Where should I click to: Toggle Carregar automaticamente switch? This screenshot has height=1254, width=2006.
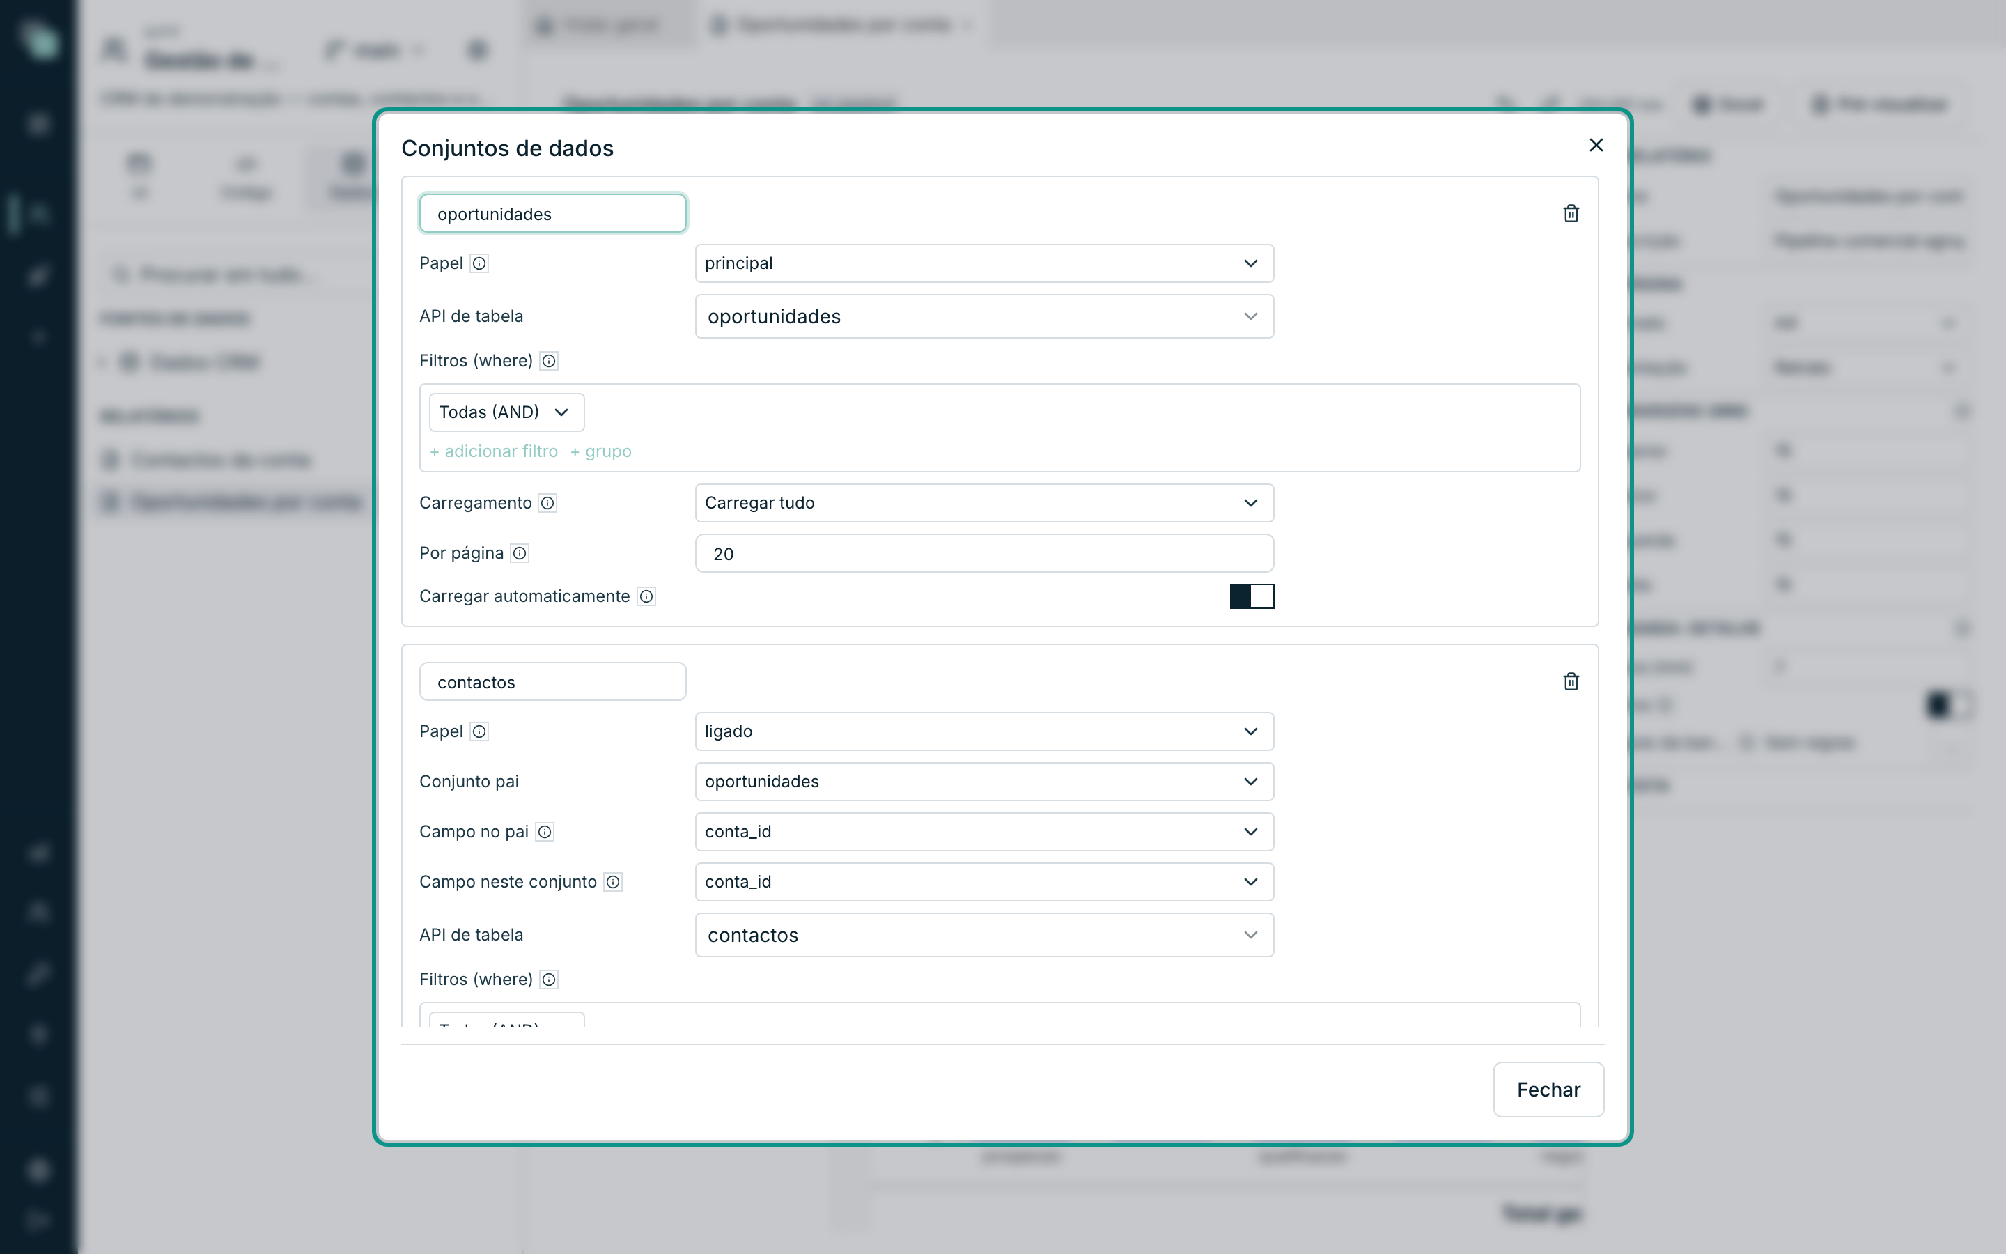[1252, 596]
